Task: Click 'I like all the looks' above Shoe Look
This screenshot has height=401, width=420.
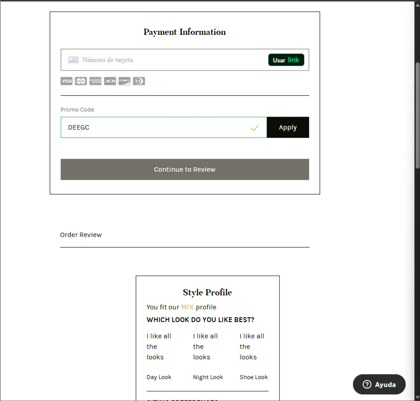Action: [x=252, y=346]
